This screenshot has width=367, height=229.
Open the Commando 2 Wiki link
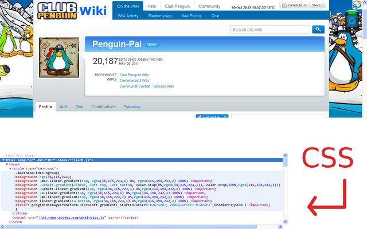134,81
